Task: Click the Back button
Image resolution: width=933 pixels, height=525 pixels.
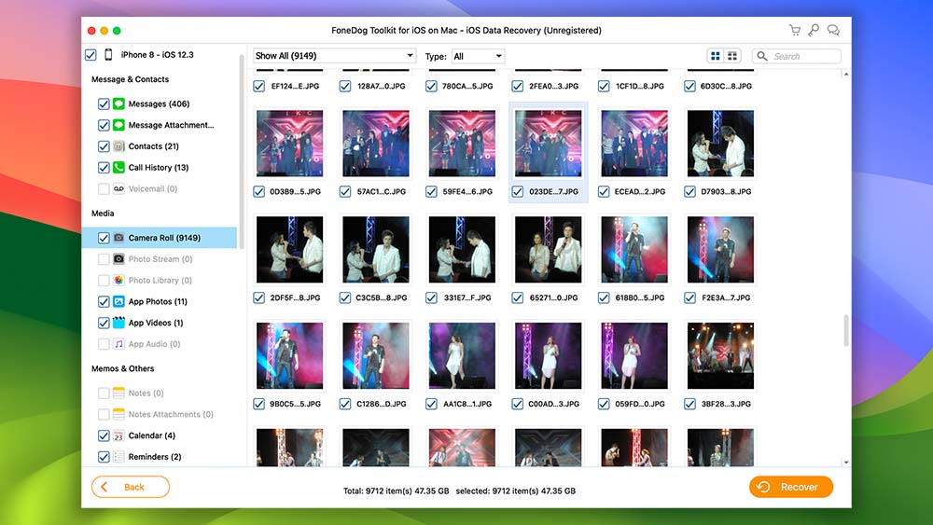Action: click(131, 487)
